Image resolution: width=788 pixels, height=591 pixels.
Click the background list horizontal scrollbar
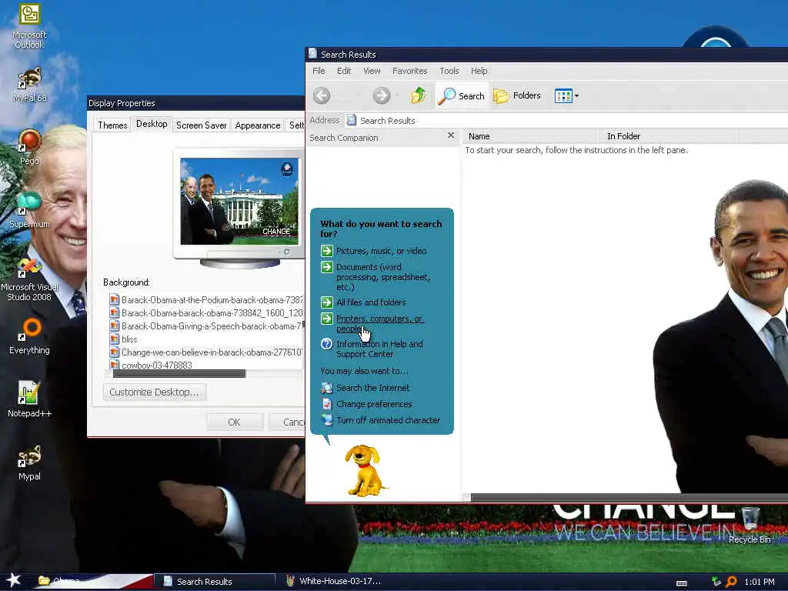click(x=179, y=374)
